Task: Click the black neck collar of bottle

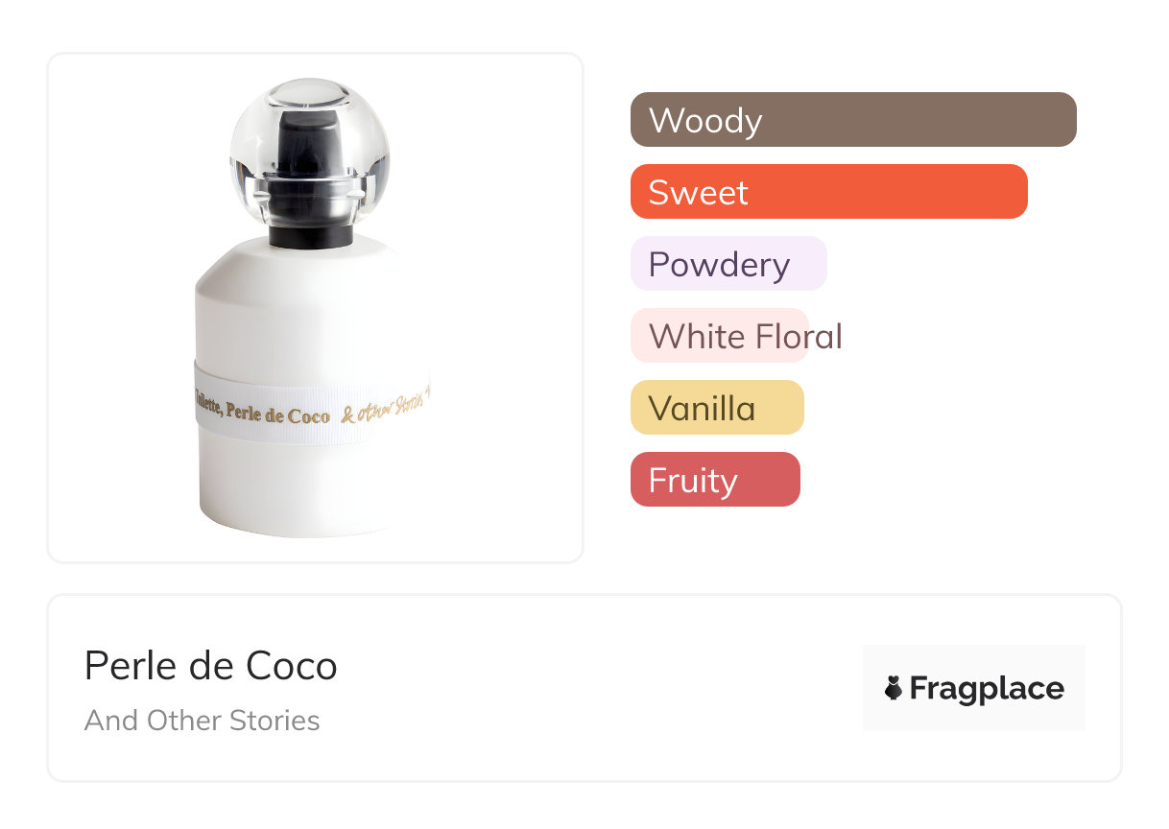Action: [309, 233]
